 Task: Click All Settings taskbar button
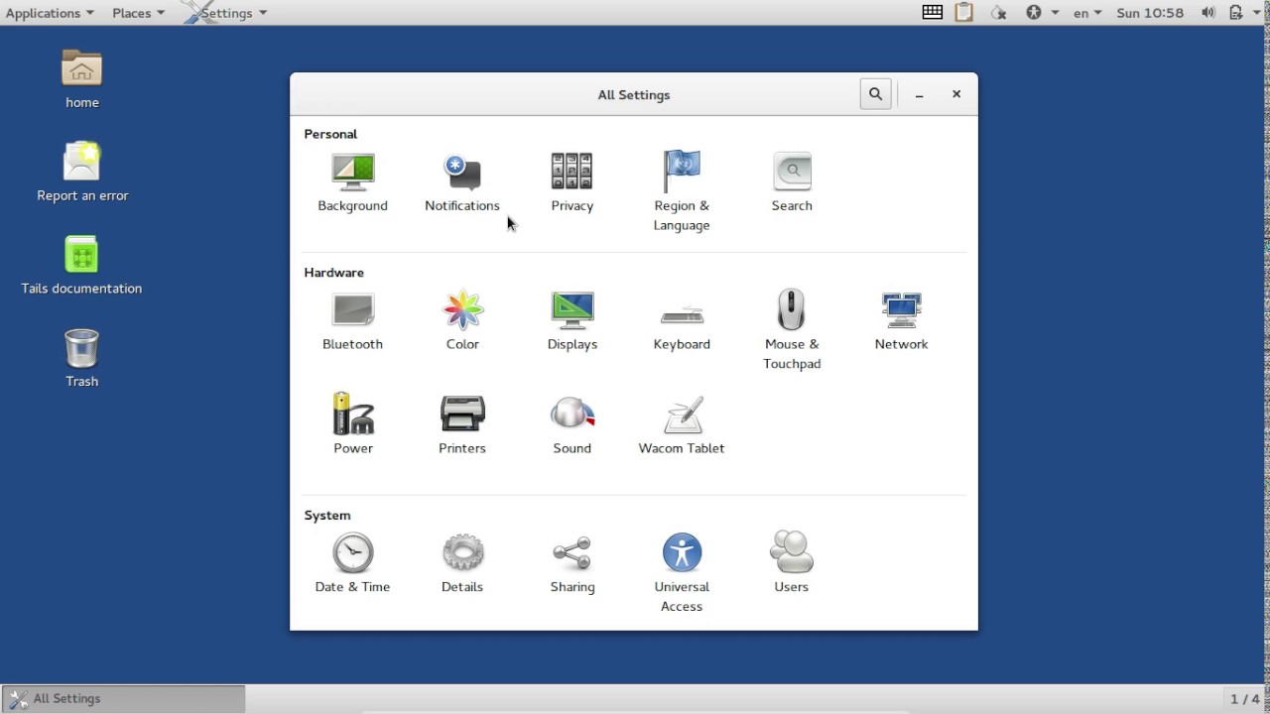(123, 698)
